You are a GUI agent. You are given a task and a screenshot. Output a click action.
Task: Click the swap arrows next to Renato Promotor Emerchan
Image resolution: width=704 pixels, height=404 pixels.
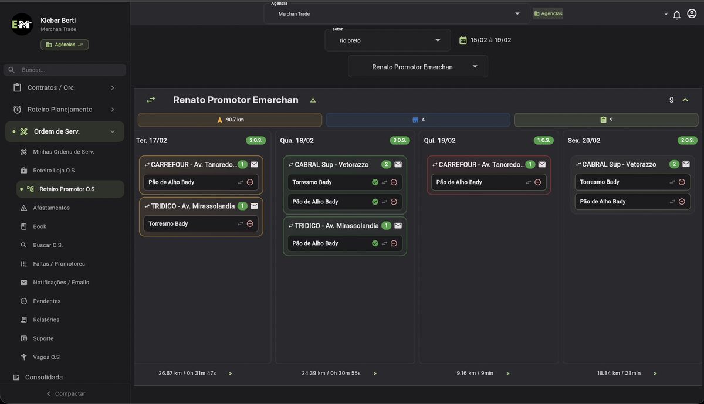pos(151,100)
